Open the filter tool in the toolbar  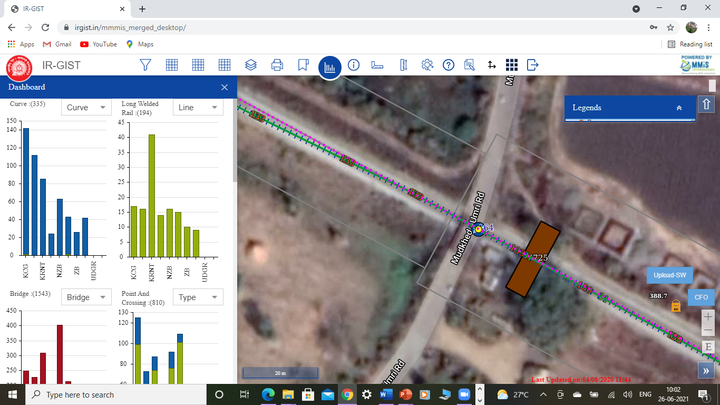pyautogui.click(x=145, y=65)
